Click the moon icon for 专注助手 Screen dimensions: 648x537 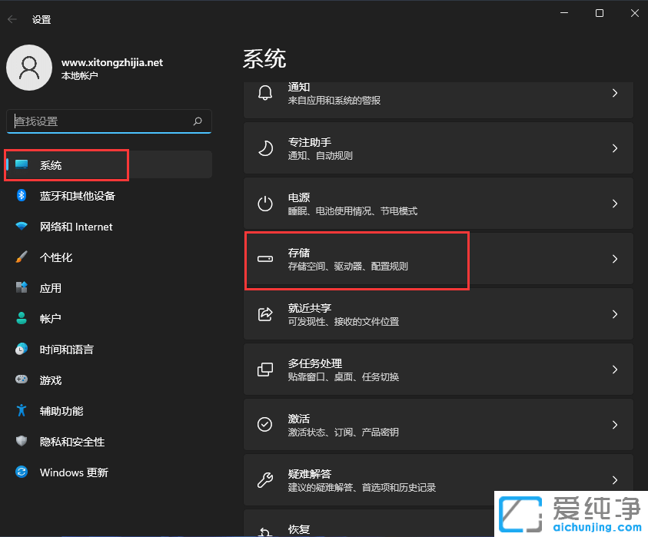(265, 148)
